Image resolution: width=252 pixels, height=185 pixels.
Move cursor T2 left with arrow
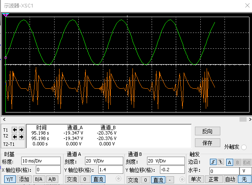click(x=15, y=137)
